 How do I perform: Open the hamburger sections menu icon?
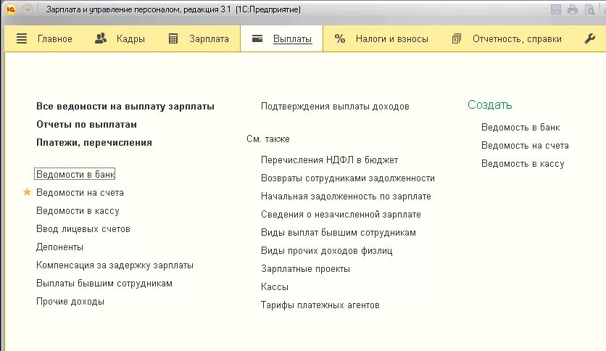click(22, 38)
